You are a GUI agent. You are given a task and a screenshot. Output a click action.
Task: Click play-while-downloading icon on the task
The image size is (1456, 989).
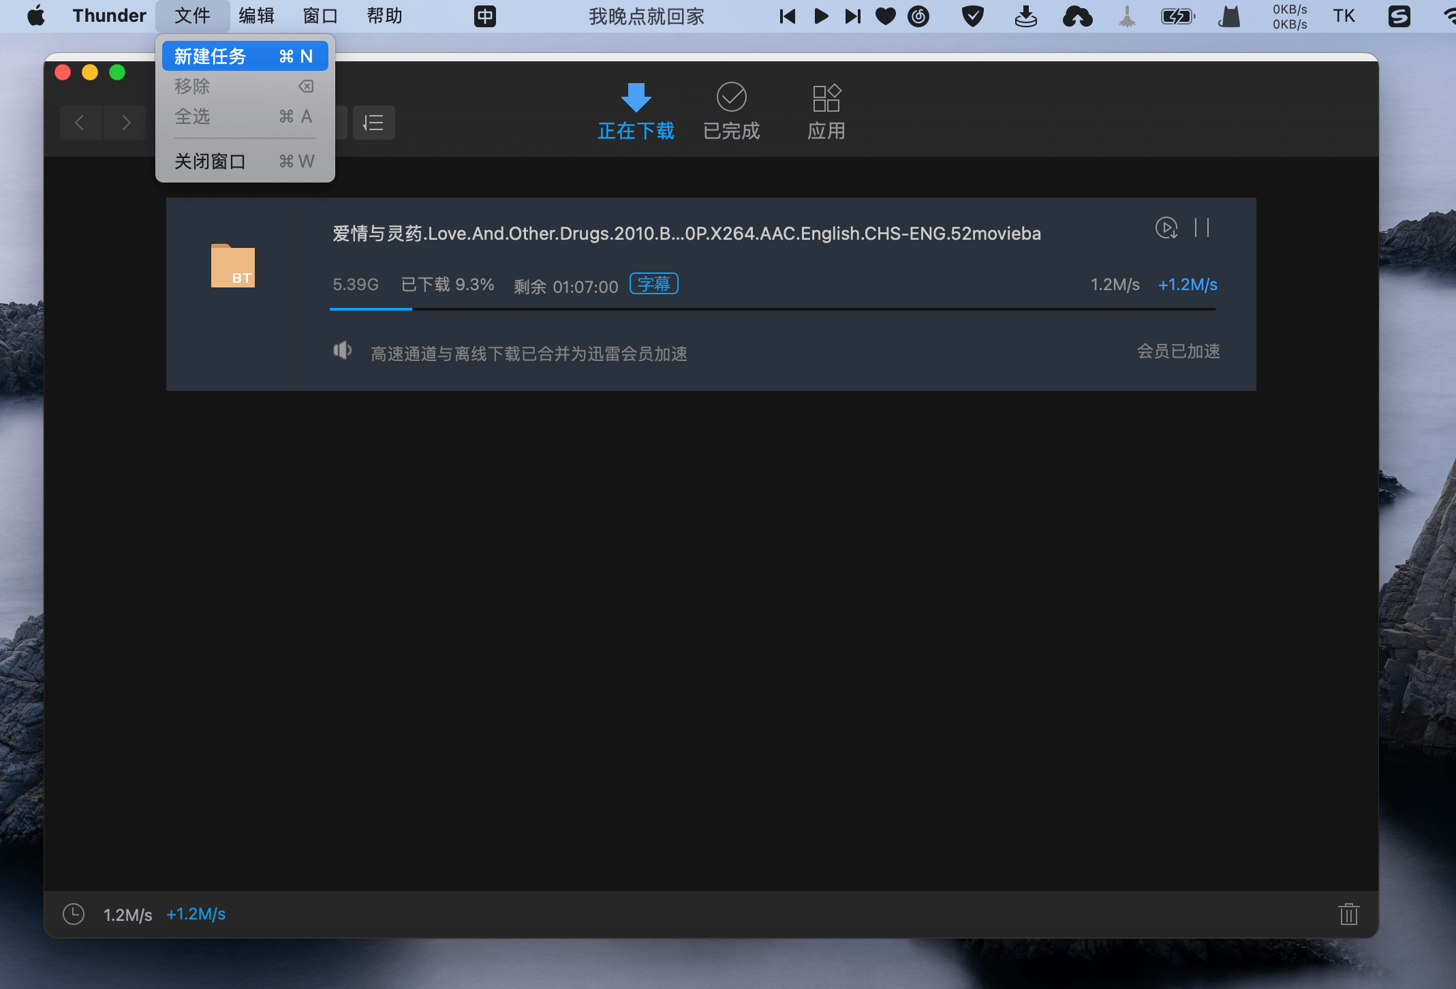pos(1166,228)
